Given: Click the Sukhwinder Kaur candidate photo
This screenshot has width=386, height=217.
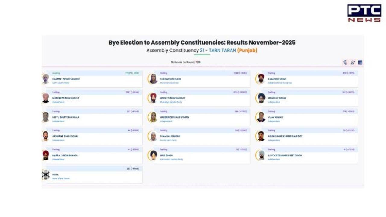Looking at the screenshot, I should click(153, 79).
